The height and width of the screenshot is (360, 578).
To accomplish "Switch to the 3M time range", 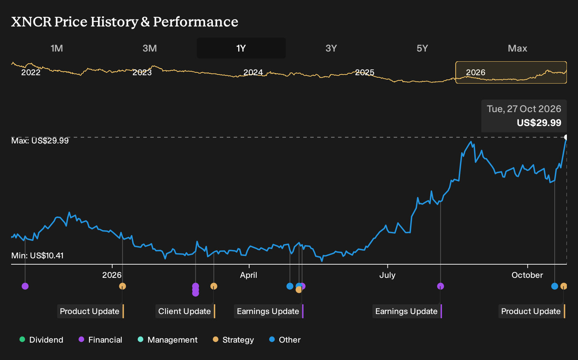I will 150,48.
